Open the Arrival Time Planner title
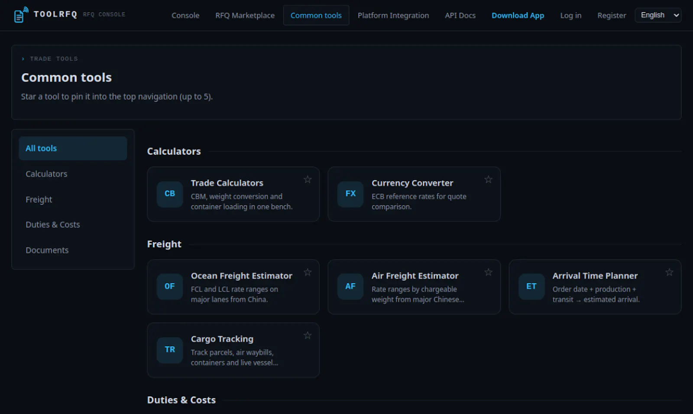This screenshot has width=693, height=414. (x=595, y=276)
